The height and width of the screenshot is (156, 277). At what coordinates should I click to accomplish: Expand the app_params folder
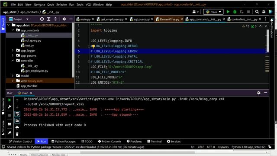13,55
